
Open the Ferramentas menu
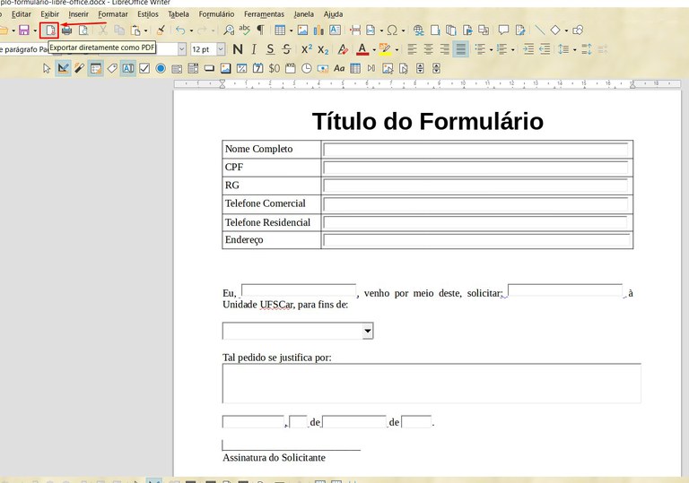(x=264, y=14)
